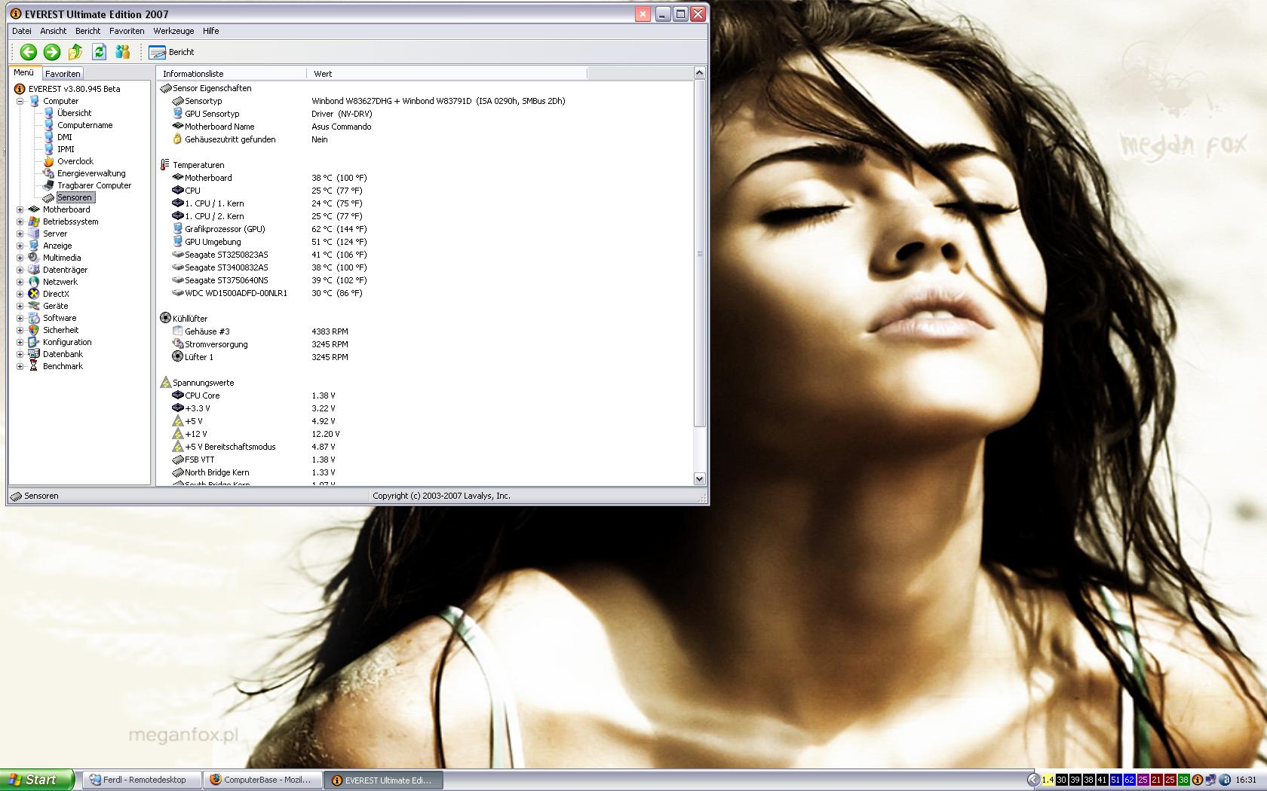Expand the Multimedia tree node
Screen dimensions: 1267x791
pos(20,258)
